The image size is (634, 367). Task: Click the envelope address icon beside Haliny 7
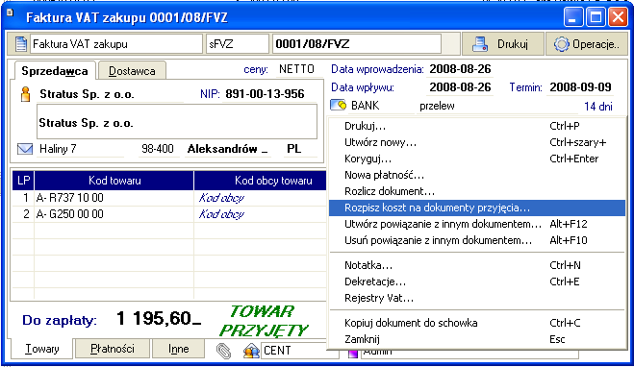pyautogui.click(x=25, y=149)
